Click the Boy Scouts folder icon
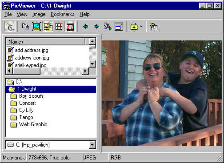Image resolution: width=224 pixels, height=163 pixels. point(14,96)
